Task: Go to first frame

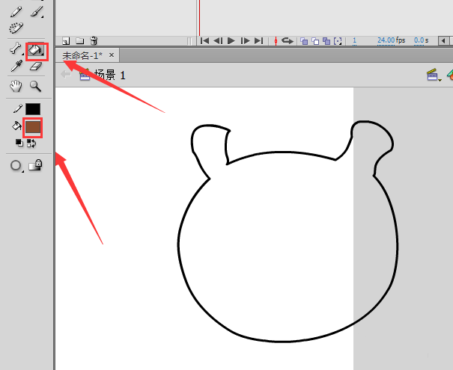Action: (204, 40)
